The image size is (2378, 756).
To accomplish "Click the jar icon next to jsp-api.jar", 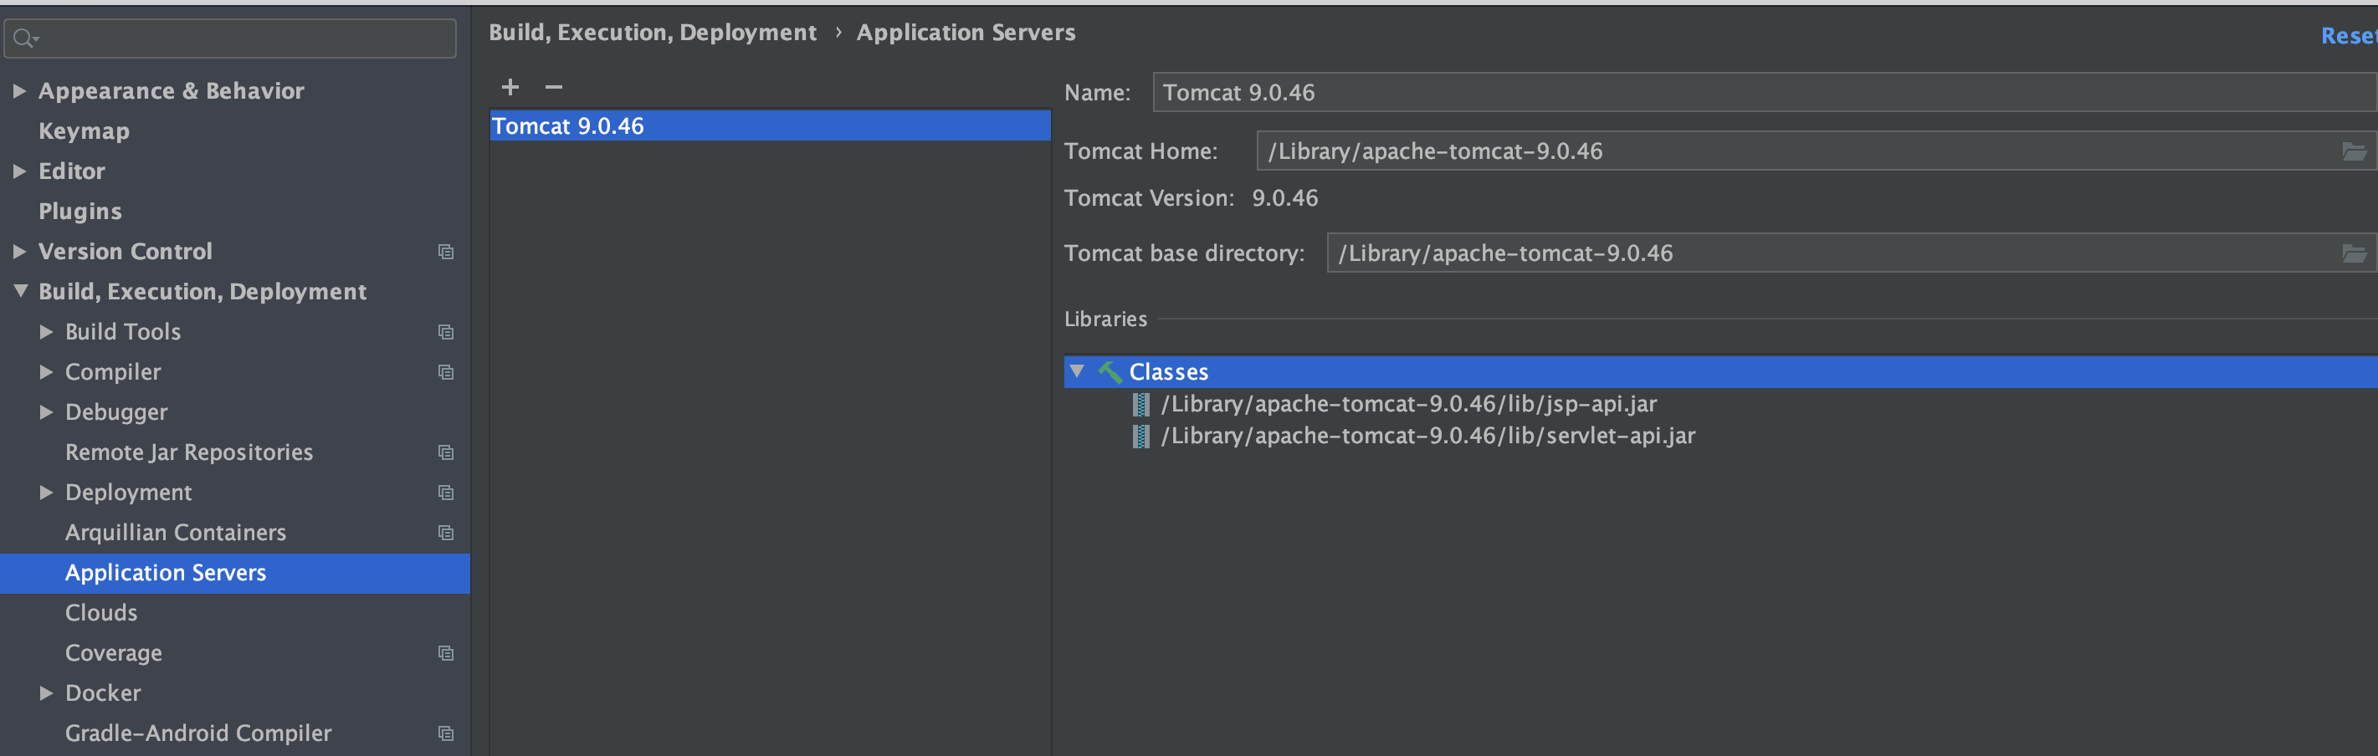I will click(x=1141, y=403).
